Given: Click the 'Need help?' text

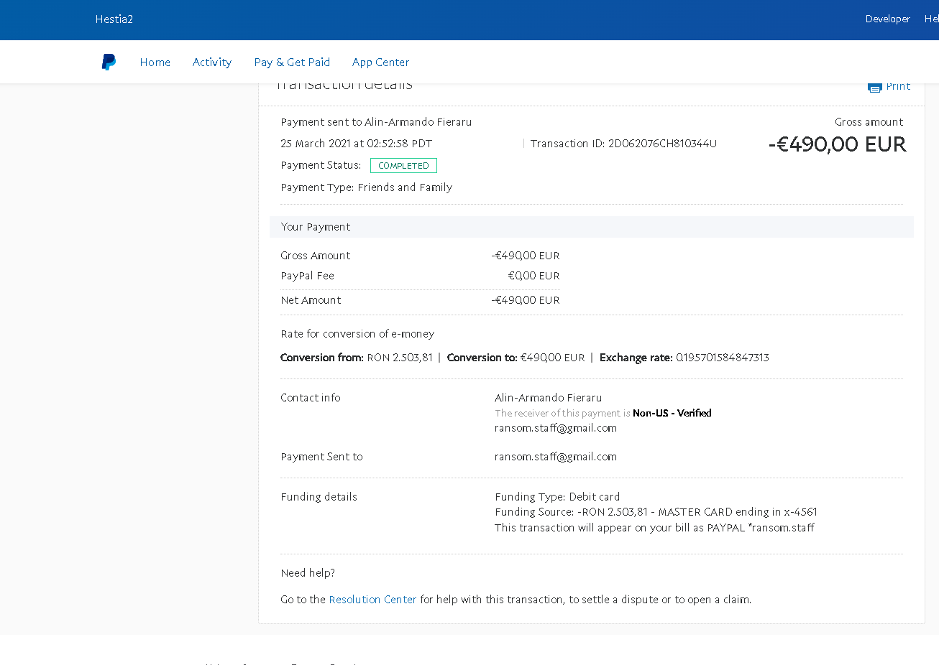Looking at the screenshot, I should coord(308,573).
